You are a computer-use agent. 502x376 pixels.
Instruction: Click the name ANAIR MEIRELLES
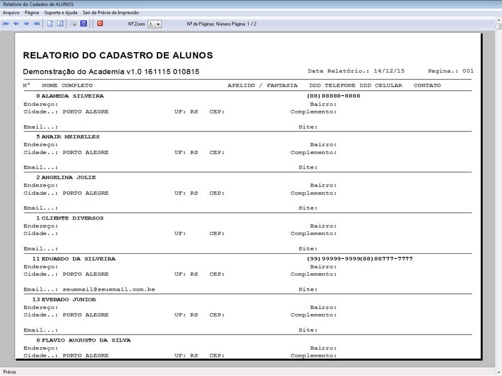[70, 137]
